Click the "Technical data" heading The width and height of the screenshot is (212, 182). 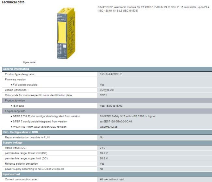12,2
